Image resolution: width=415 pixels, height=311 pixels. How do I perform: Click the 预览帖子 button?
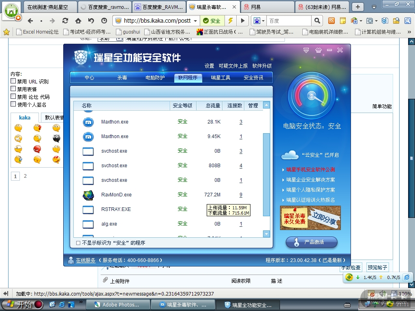377,267
